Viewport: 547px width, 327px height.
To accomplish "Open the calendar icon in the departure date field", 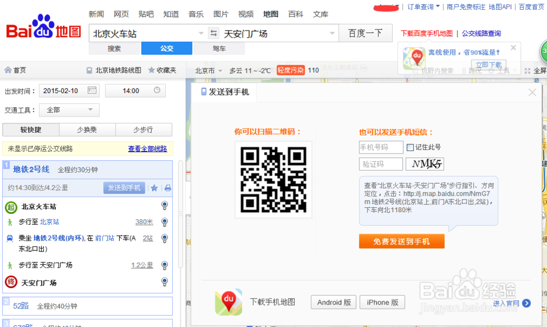I will (x=92, y=90).
